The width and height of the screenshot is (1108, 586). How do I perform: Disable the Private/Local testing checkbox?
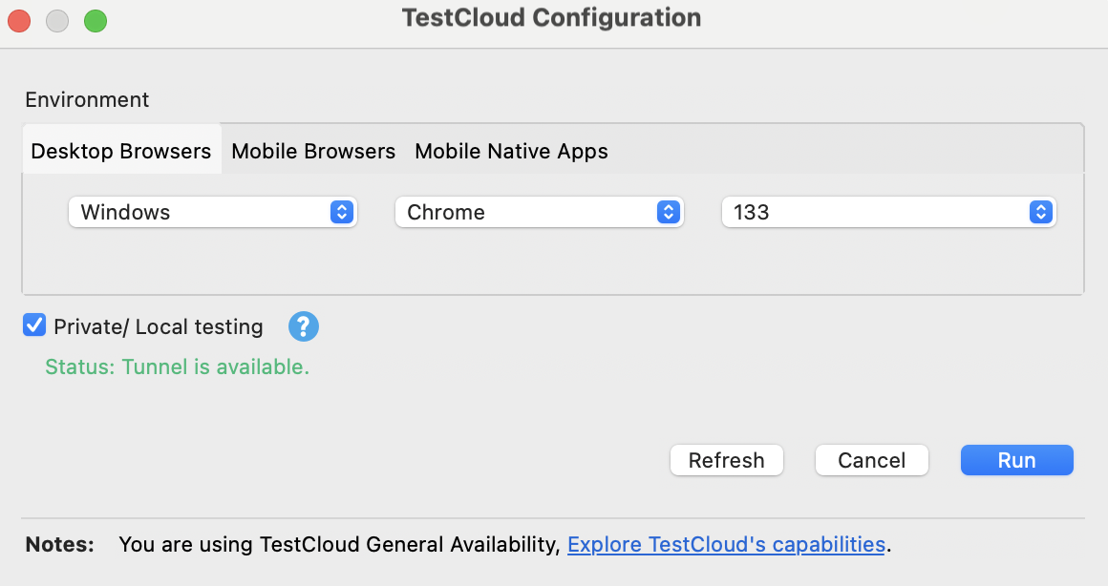(x=33, y=325)
